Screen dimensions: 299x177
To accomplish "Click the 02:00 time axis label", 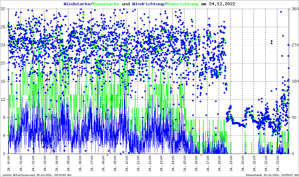I will 33,164.
